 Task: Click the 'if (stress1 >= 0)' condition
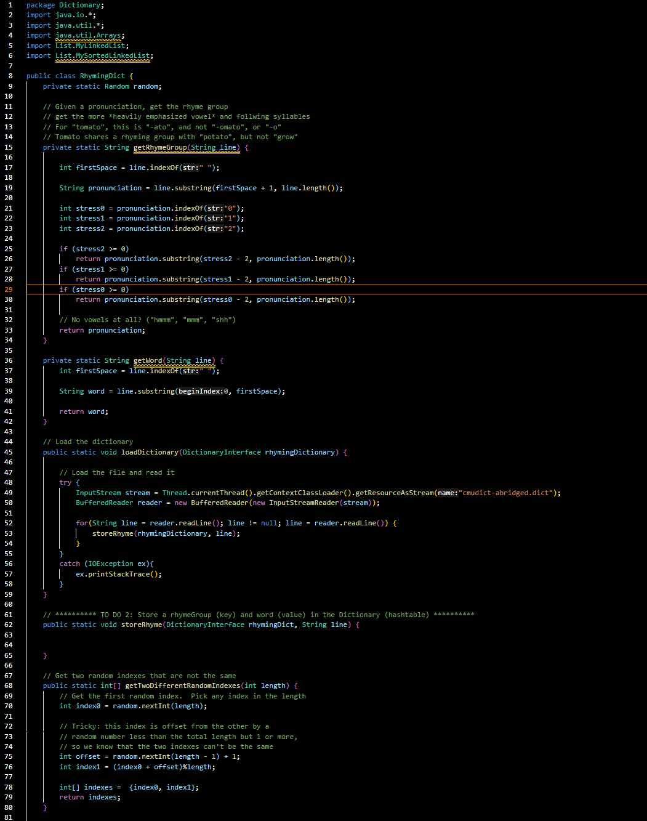(x=94, y=269)
